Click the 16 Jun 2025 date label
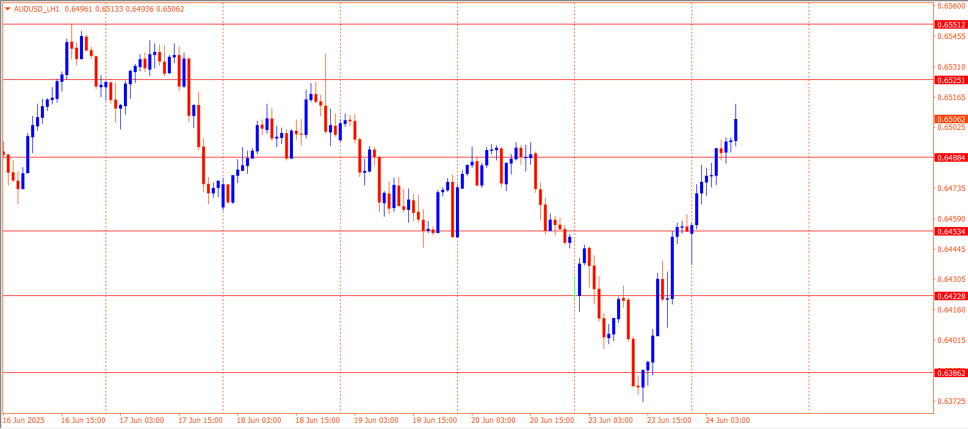968x429 pixels. (24, 420)
